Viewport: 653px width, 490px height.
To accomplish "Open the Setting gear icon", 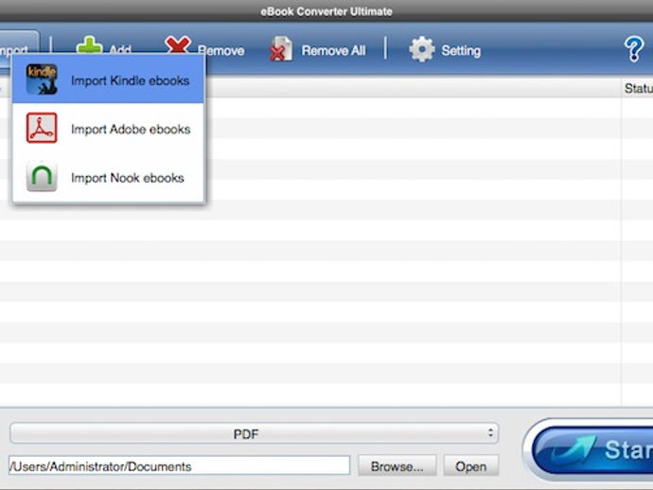I will pos(421,49).
